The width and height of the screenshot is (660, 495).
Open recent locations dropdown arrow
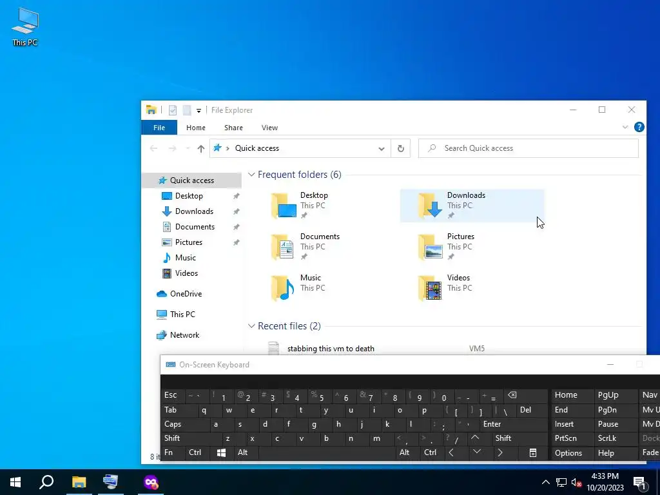tap(188, 148)
